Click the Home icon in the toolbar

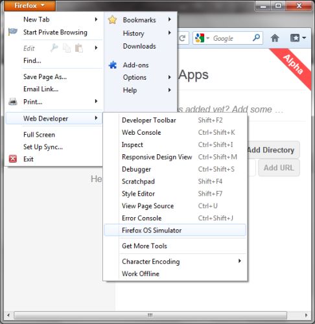(x=275, y=38)
